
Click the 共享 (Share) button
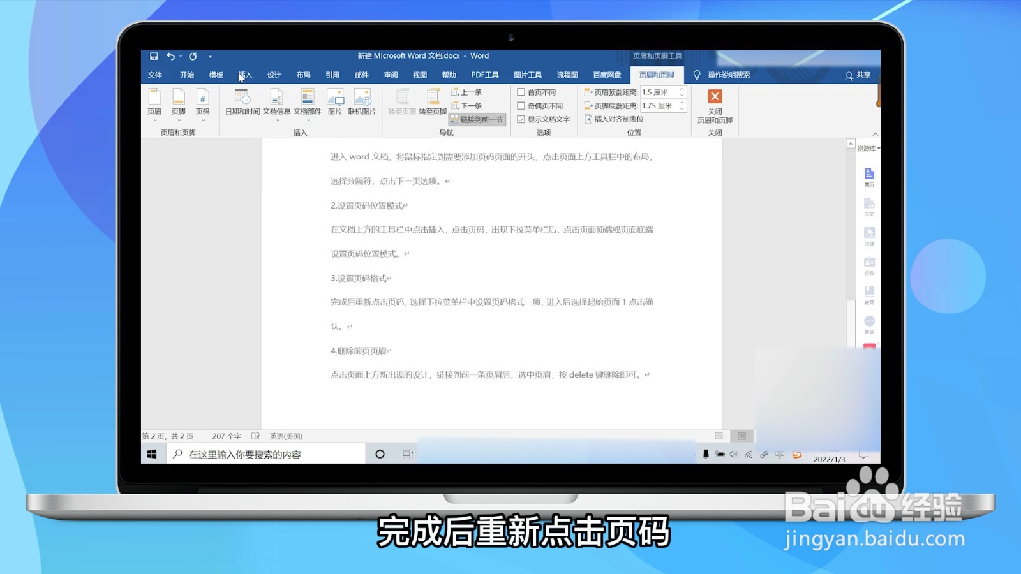858,75
